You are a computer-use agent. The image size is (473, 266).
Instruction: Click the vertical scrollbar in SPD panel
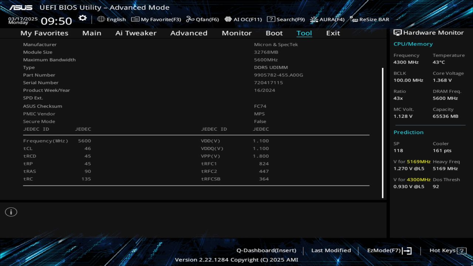pyautogui.click(x=382, y=133)
